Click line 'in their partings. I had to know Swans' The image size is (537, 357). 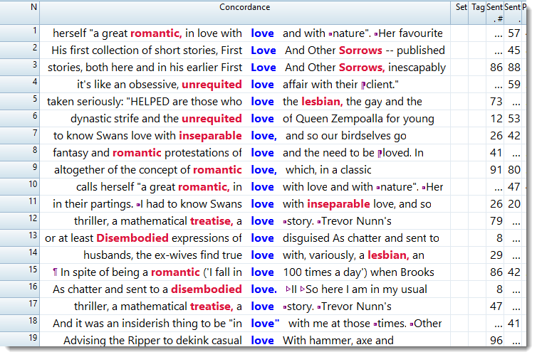tap(147, 204)
